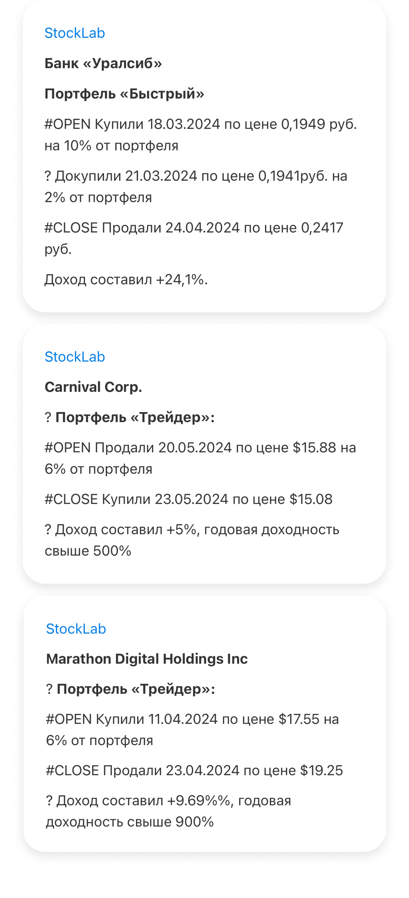409x898 pixels.
Task: Click the Доход составил +24,1% line
Action: [126, 280]
